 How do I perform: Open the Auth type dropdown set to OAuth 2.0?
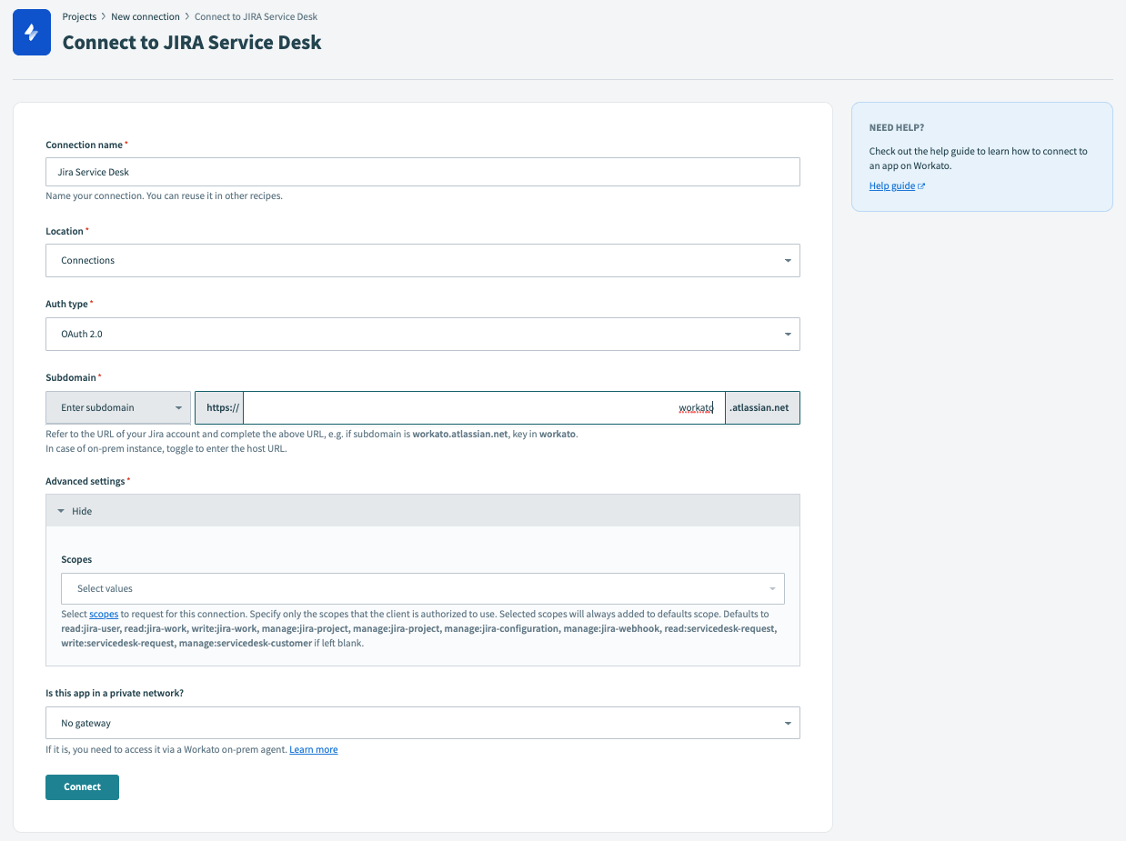[x=423, y=334]
